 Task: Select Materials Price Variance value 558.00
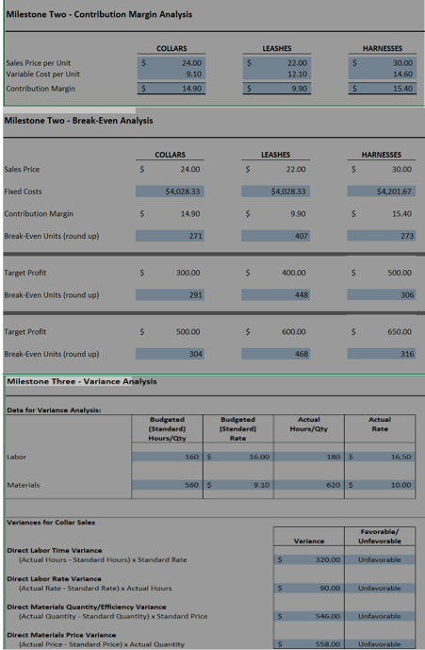tap(309, 644)
